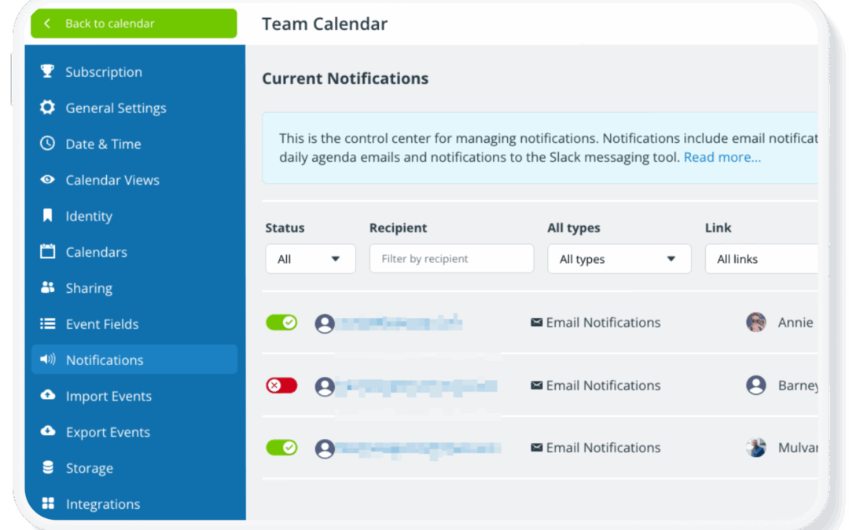849x530 pixels.
Task: Open the Status filter dropdown
Action: (x=311, y=258)
